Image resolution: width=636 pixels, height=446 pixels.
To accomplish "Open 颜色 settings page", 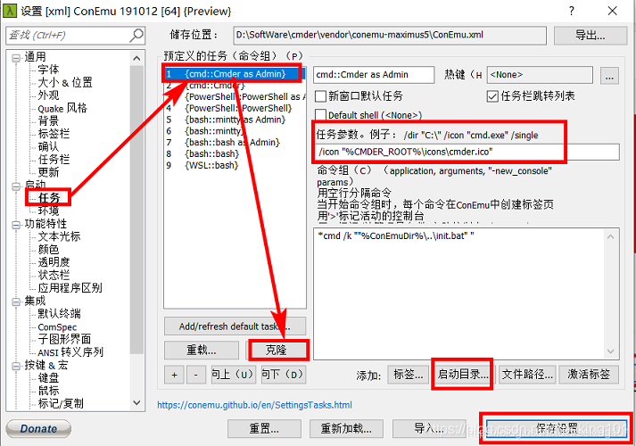I will pos(48,250).
